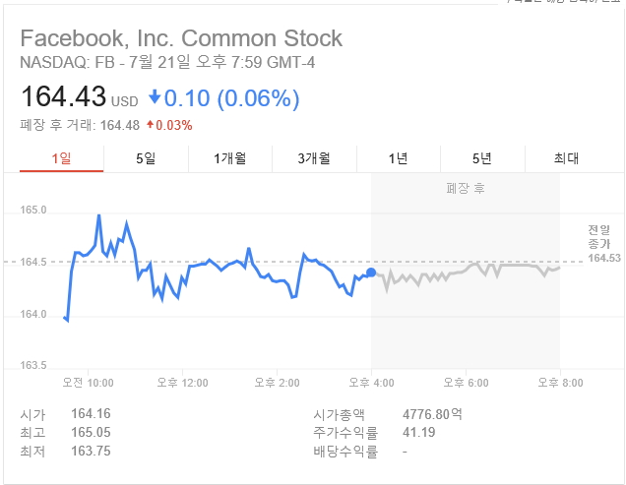Click the Facebook, Inc. Common Stock title
626x485 pixels.
(x=181, y=39)
